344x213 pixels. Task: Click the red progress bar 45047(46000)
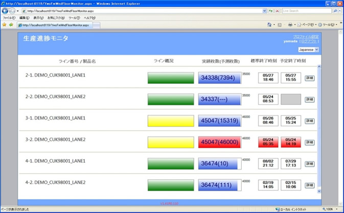pos(219,142)
